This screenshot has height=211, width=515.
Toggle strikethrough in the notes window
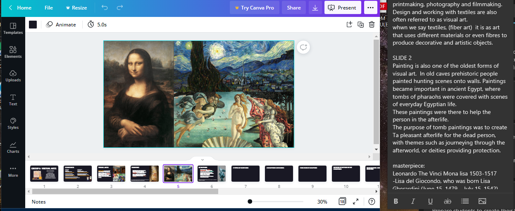click(447, 201)
